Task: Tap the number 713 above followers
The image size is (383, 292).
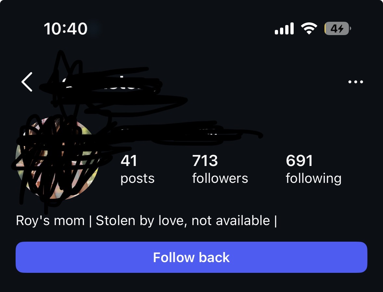Action: pyautogui.click(x=205, y=161)
